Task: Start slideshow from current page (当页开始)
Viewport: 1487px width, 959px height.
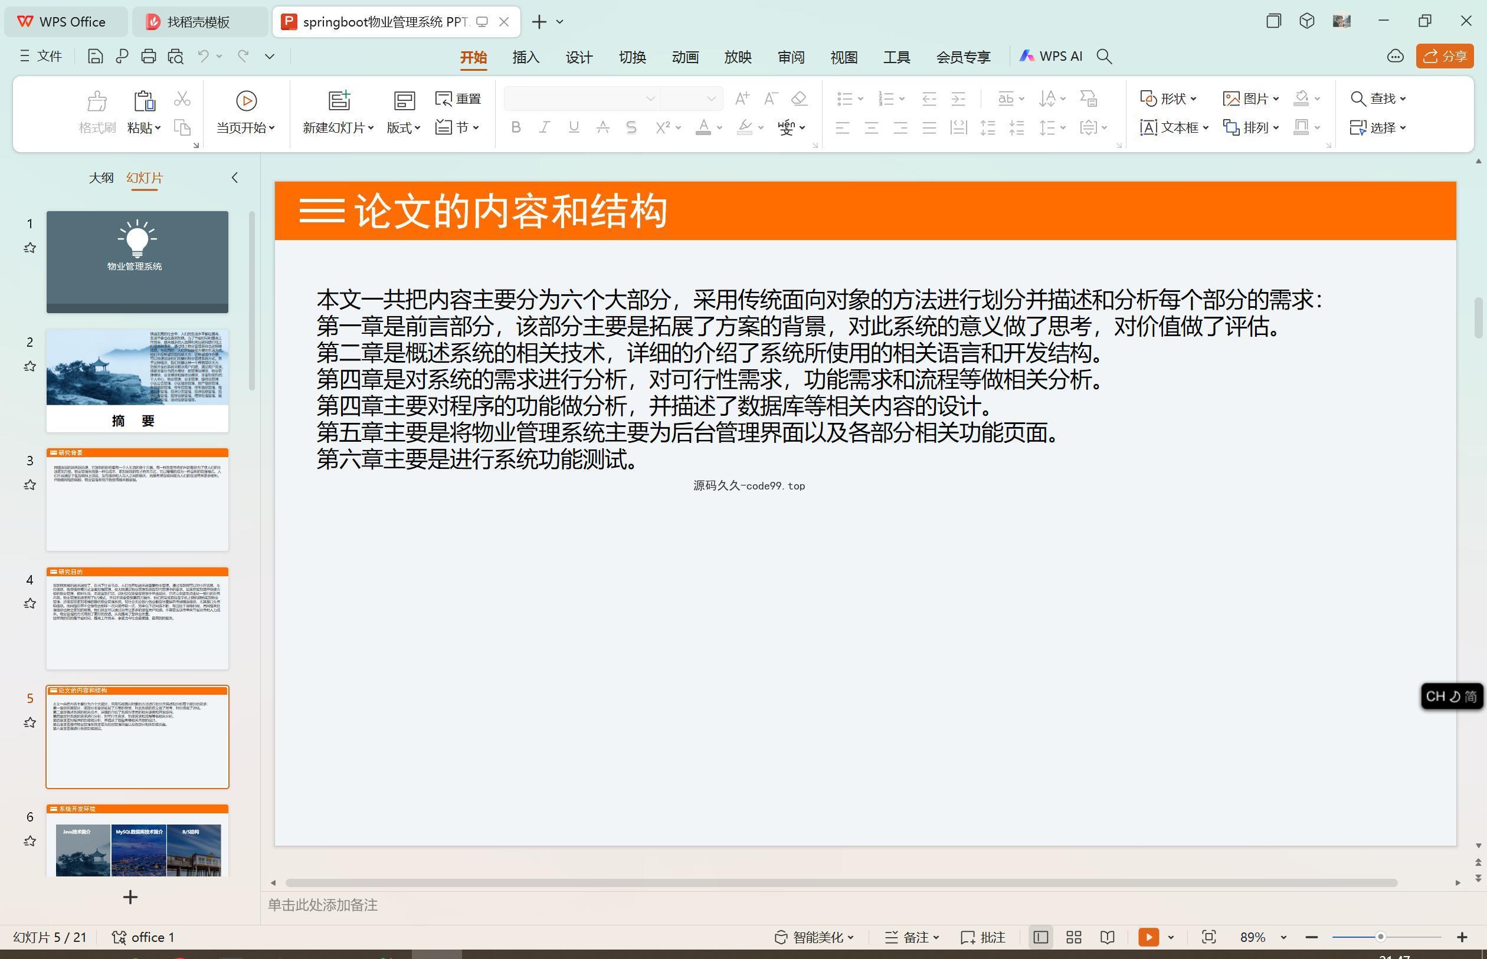Action: [246, 112]
